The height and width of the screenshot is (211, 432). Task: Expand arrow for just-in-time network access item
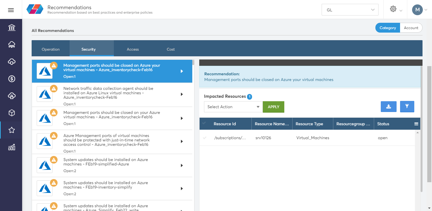click(182, 141)
